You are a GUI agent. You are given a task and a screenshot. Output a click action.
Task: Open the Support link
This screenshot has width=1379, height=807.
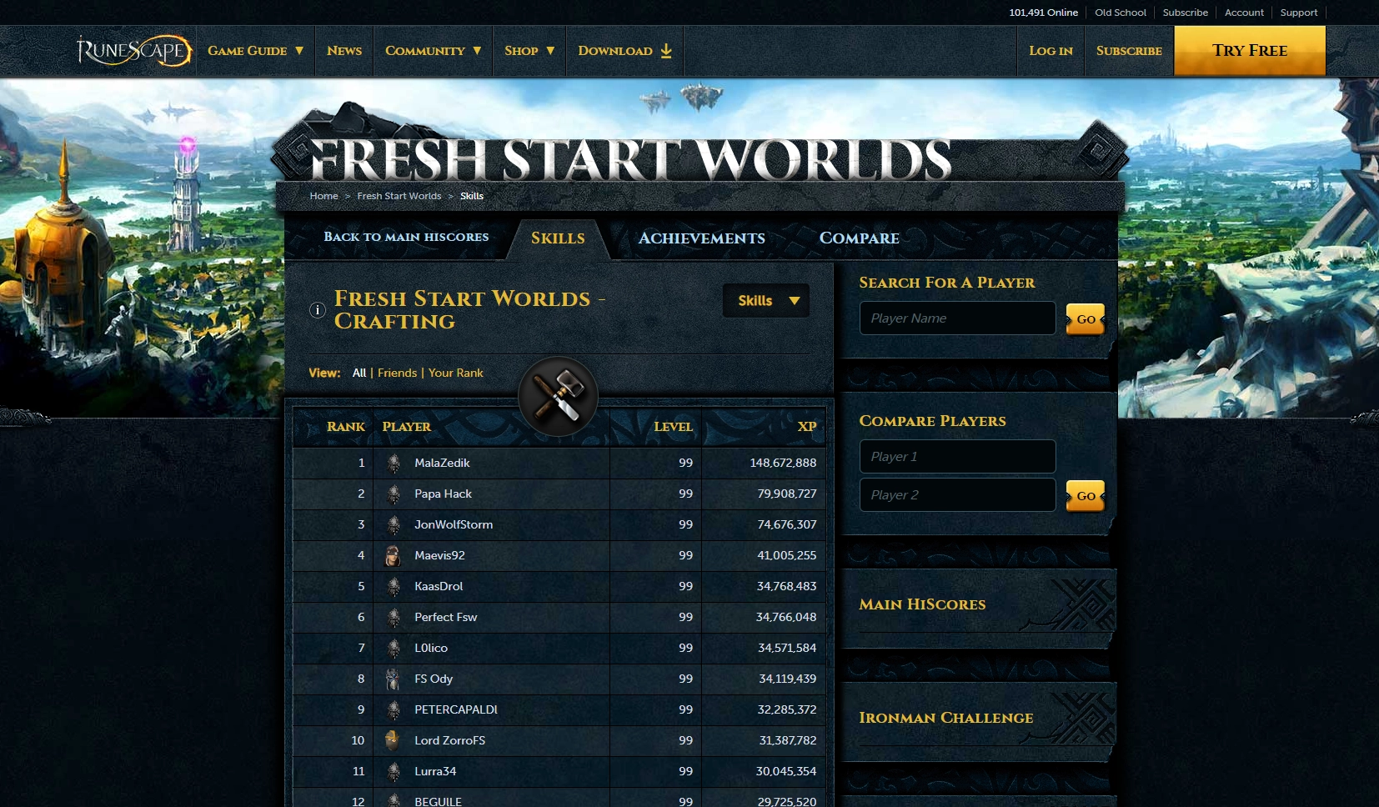coord(1299,13)
